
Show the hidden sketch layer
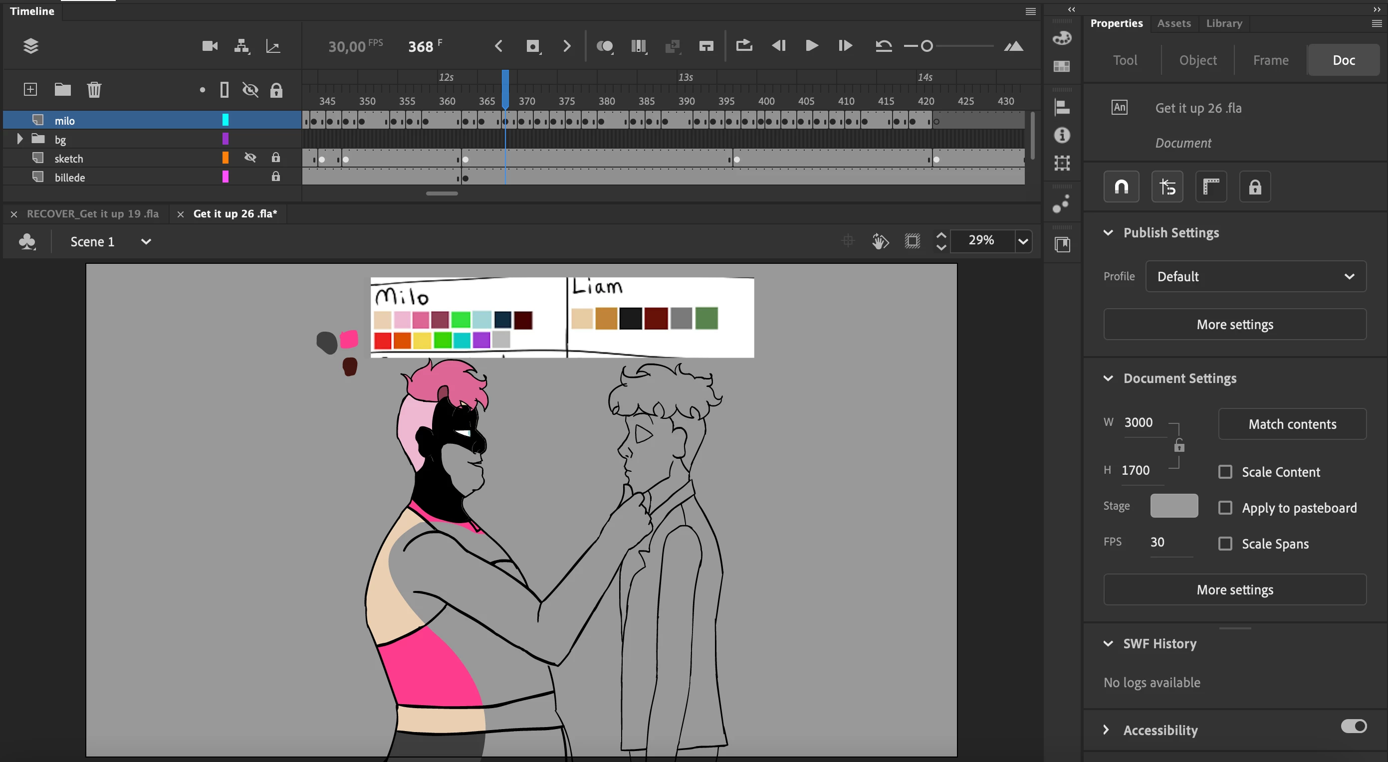250,158
